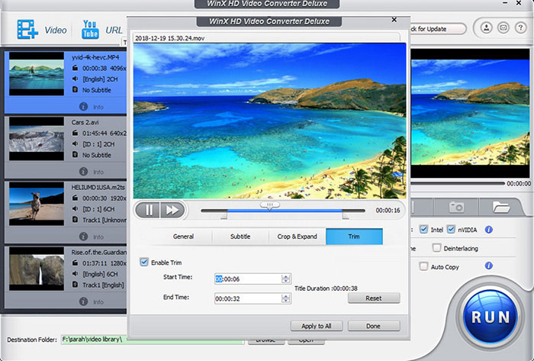Switch to the Crop & Expand tab
Screen dimensions: 534x361
pyautogui.click(x=297, y=237)
